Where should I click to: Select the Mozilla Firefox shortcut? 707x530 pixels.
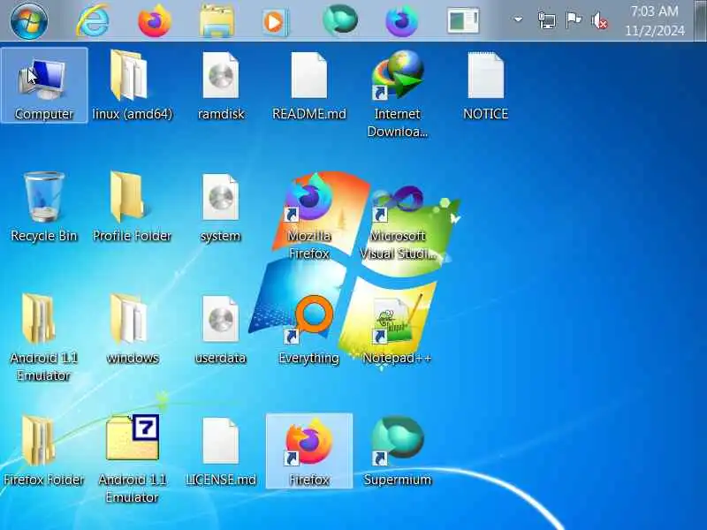[308, 216]
